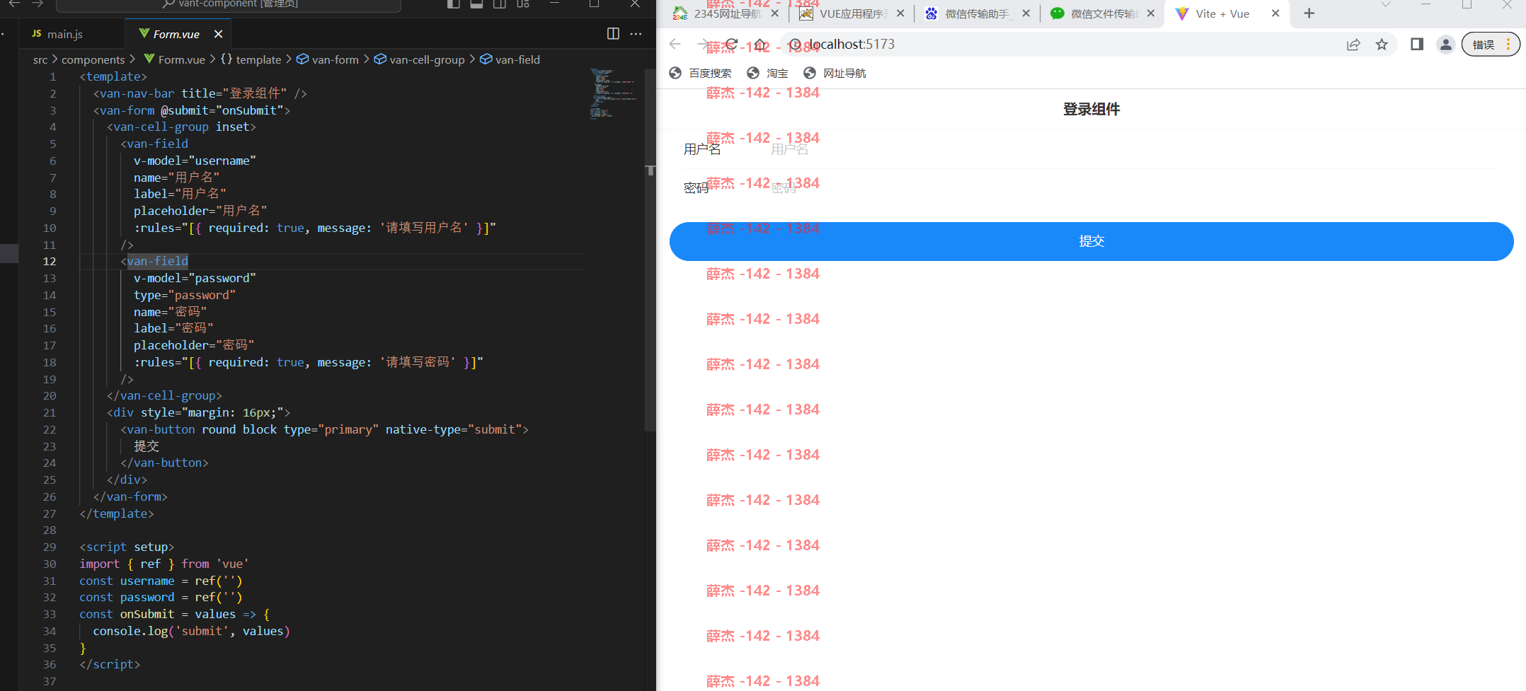Switch to the 2345网址导航 browser tab

[x=718, y=13]
